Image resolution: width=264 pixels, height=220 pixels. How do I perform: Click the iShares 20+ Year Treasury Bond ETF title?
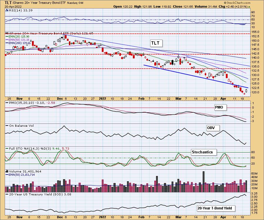coord(39,3)
